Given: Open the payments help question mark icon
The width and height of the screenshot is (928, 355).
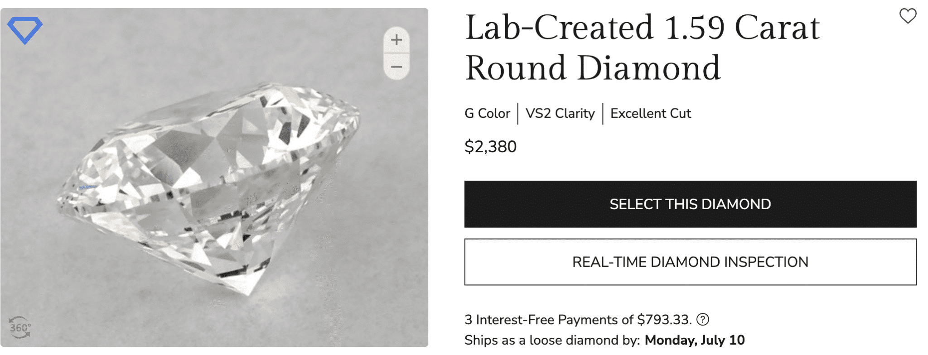Looking at the screenshot, I should (703, 320).
